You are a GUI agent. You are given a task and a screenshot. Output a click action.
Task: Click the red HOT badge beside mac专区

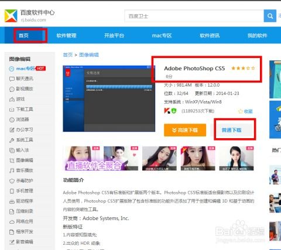point(40,69)
